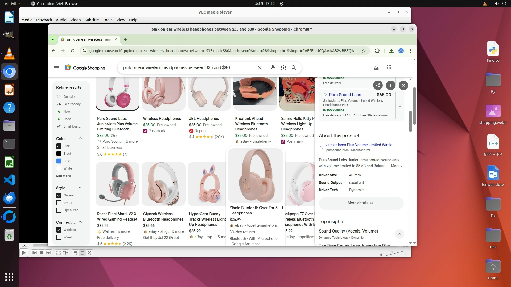Open JuniorJams Plus manufacturer link
Screen dimensions: 511x287
pos(360,145)
